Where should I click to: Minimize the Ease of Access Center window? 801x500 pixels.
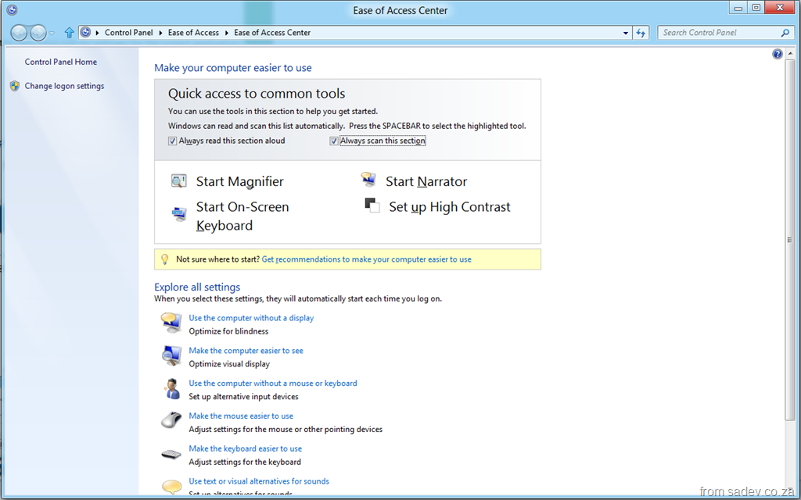point(738,8)
